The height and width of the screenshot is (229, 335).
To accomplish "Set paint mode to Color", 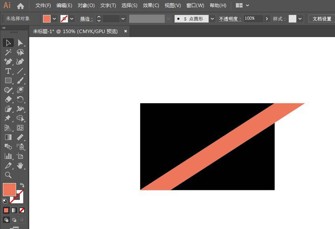I will (6, 210).
